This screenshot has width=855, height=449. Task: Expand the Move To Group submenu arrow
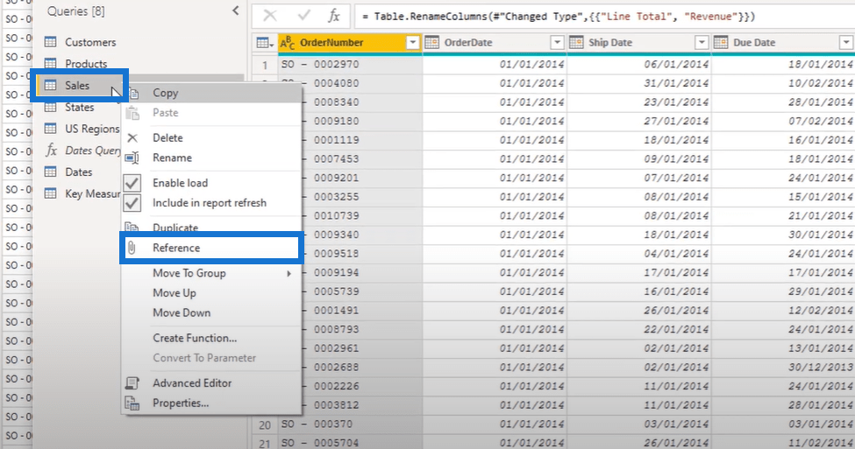tap(289, 273)
